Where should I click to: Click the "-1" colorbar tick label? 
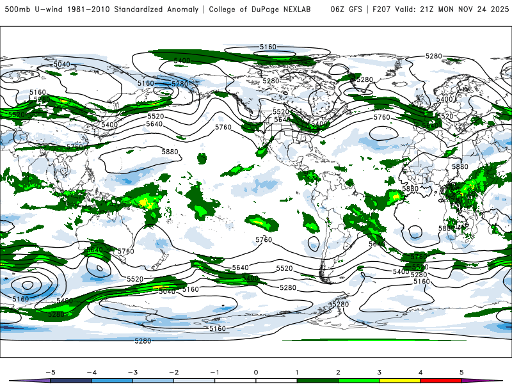click(x=214, y=372)
